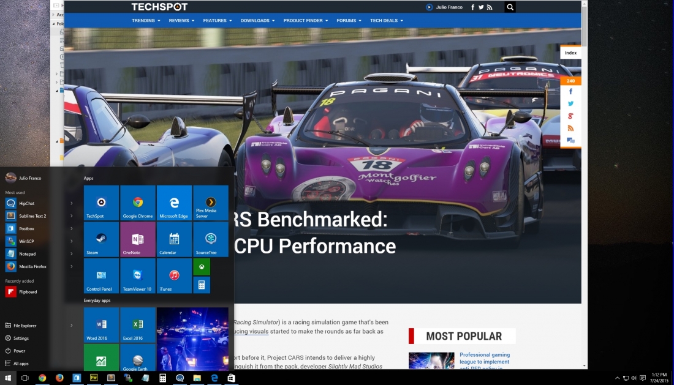Open the Google Earth tile
The image size is (674, 385).
click(x=137, y=357)
